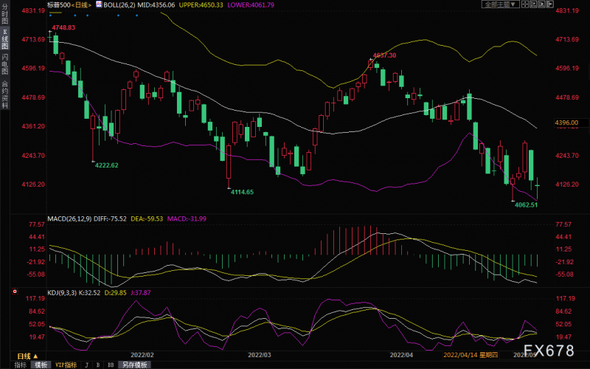
Task: Open the 合约资料 side tab
Action: point(4,94)
